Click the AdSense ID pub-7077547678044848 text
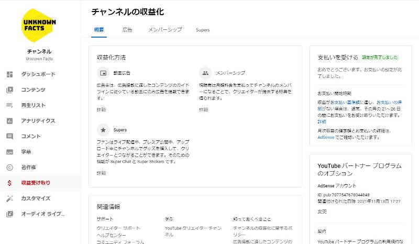Viewport: 419px width, 244px height. 344,195
